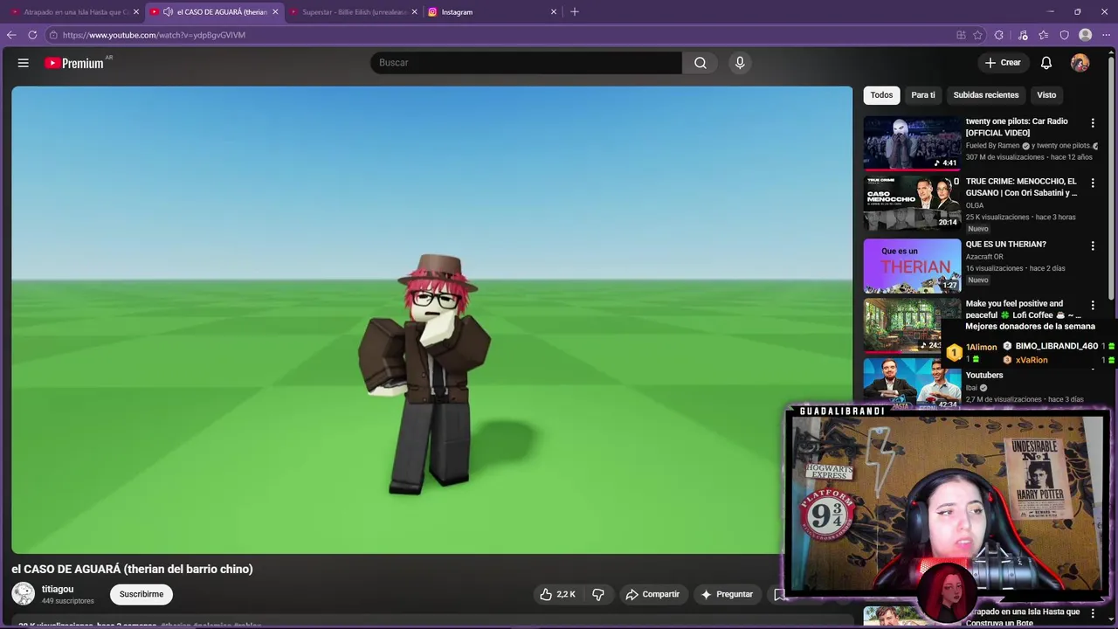Image resolution: width=1118 pixels, height=629 pixels.
Task: Click the Compartir share button
Action: click(652, 594)
